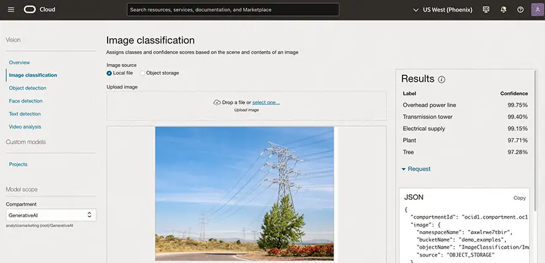
Task: Switch to Text detection
Action: coord(25,114)
